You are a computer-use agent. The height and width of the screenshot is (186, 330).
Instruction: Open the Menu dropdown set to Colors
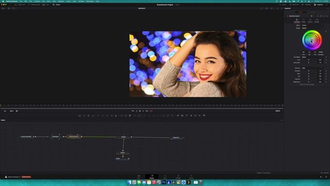(311, 25)
